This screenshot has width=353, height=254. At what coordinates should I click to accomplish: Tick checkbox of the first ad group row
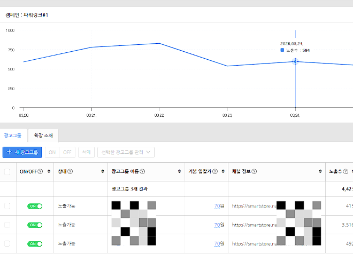click(x=7, y=206)
